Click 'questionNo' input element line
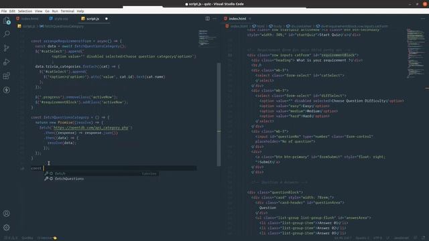This screenshot has width=429, height=241. tap(314, 137)
